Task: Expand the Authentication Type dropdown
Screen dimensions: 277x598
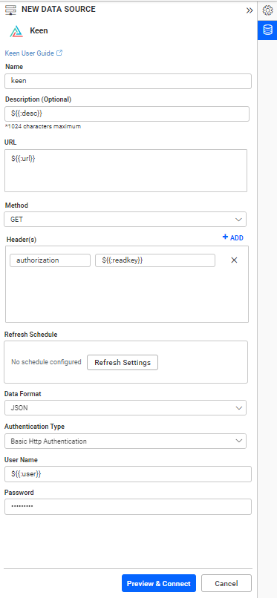Action: point(126,441)
